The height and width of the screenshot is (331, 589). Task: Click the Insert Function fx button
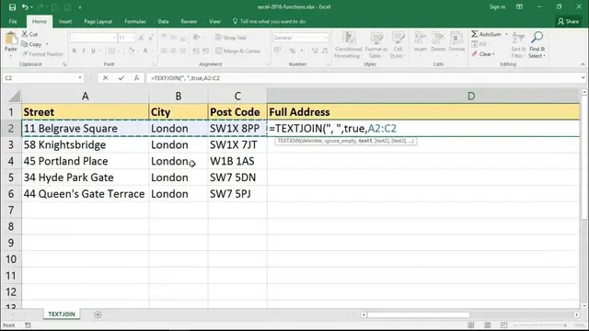(136, 78)
